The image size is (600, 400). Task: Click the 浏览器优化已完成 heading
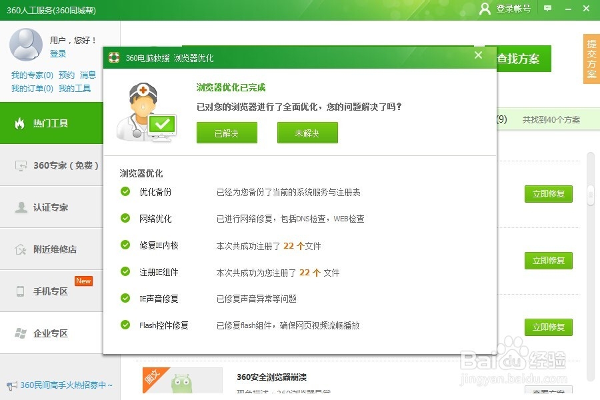point(231,87)
